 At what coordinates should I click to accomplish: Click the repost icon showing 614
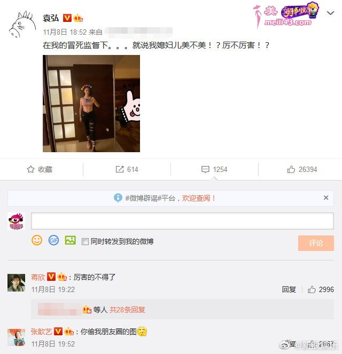coord(120,169)
